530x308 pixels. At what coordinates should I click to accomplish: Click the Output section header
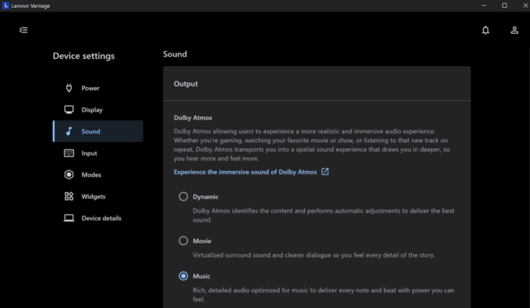pyautogui.click(x=186, y=84)
